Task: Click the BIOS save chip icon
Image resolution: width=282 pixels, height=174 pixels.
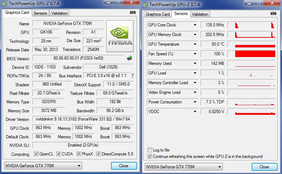Action: pyautogui.click(x=130, y=58)
